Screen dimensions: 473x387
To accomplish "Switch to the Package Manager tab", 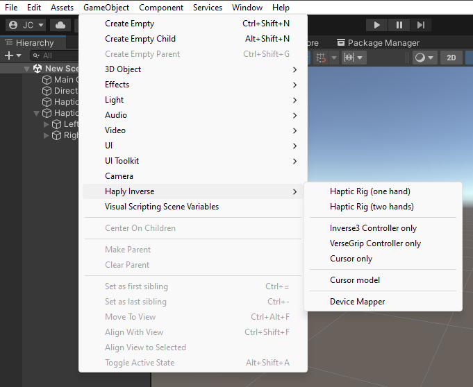I will [x=379, y=43].
